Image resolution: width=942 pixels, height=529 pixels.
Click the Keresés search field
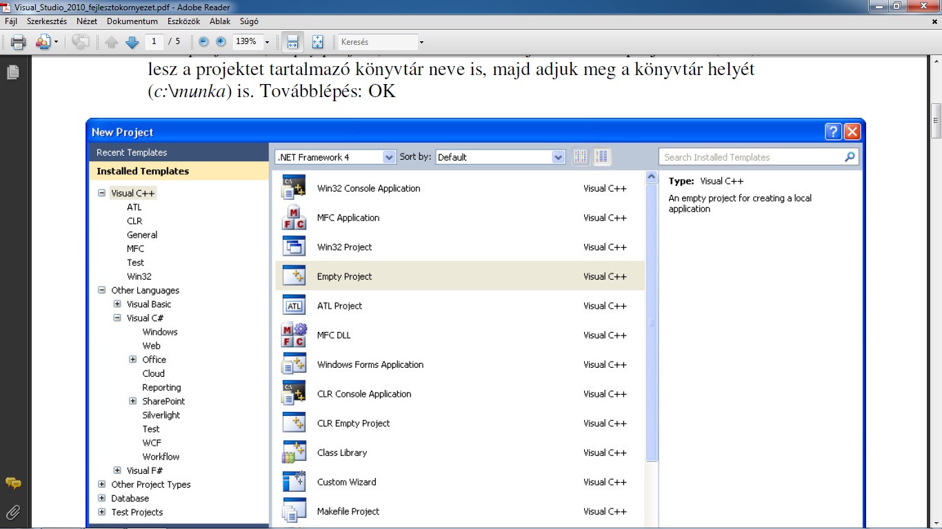pos(377,42)
